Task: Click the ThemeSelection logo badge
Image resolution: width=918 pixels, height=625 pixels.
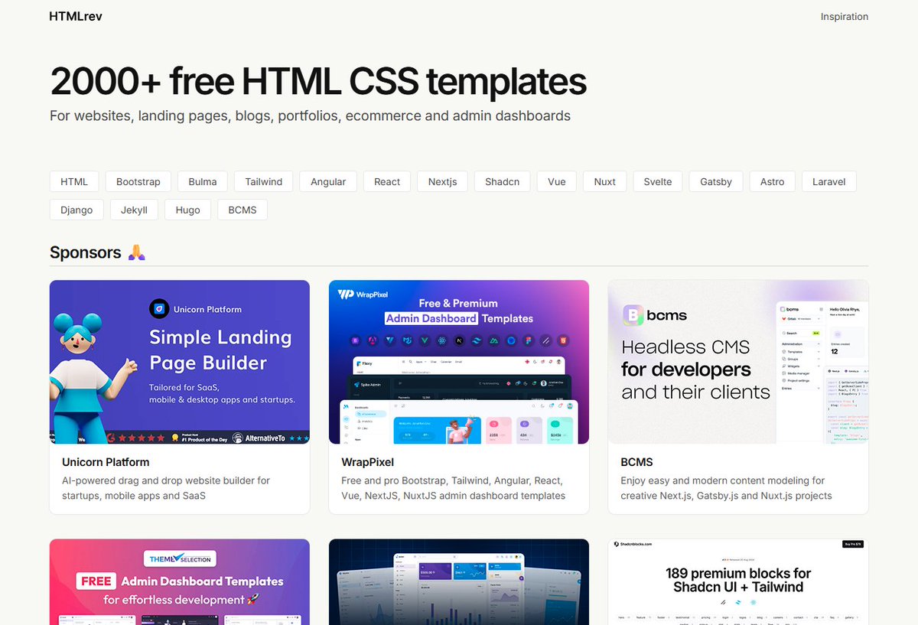Action: [x=179, y=558]
